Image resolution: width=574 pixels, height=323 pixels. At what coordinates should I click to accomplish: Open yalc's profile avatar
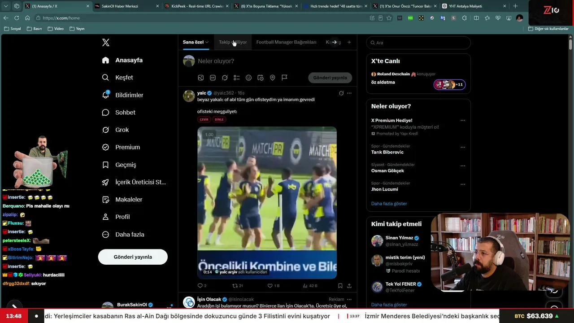[189, 96]
